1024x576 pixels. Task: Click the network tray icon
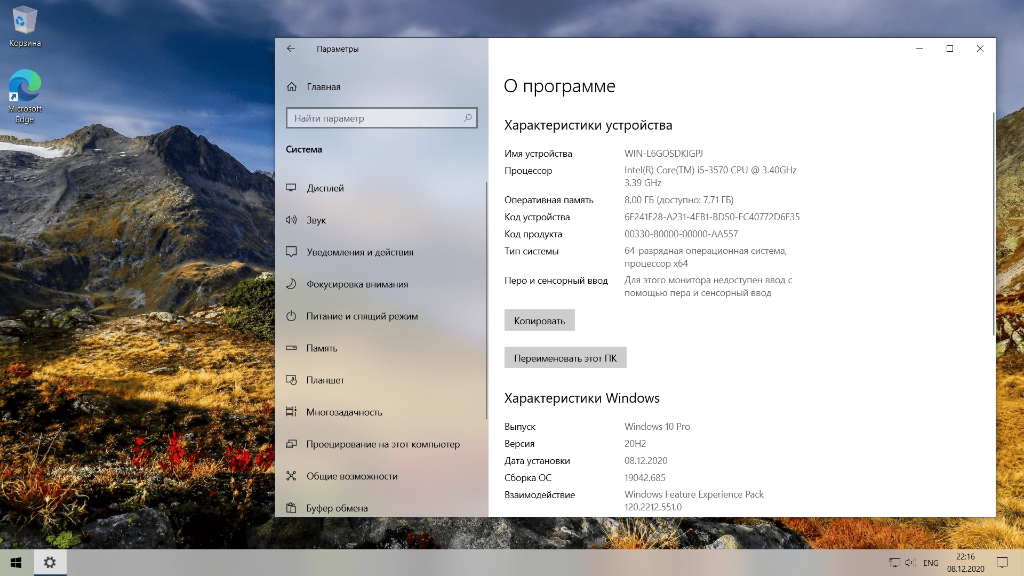pos(895,563)
